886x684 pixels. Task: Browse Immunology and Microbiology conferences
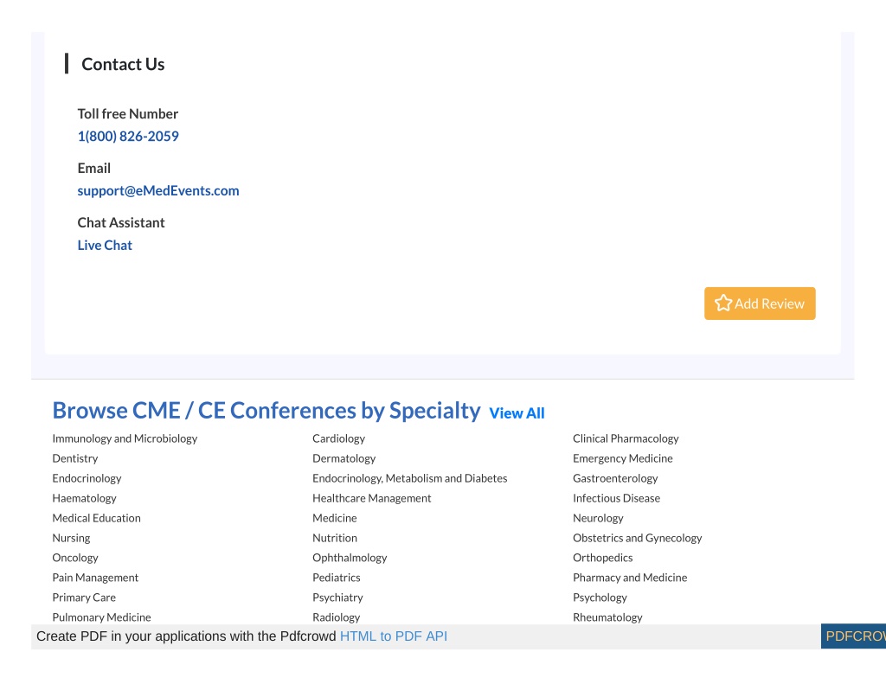point(125,438)
